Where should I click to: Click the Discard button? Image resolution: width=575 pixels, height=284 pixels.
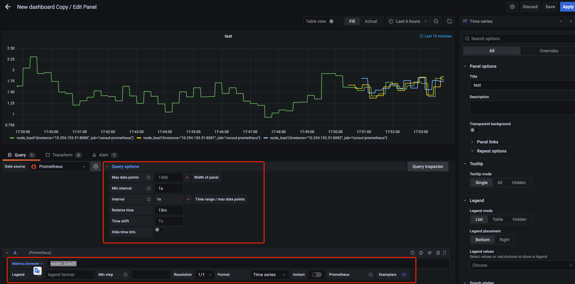click(530, 7)
